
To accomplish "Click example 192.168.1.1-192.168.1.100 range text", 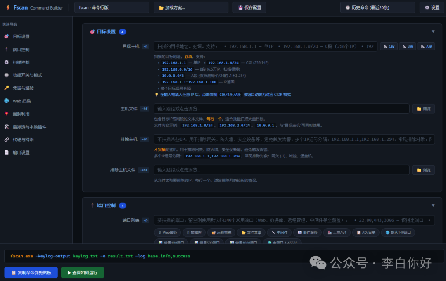I will click(x=189, y=82).
